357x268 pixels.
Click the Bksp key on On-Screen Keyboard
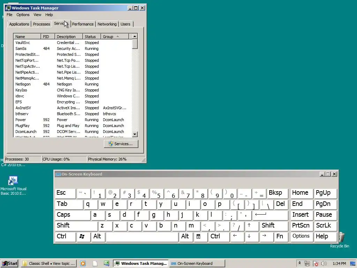[278, 193]
